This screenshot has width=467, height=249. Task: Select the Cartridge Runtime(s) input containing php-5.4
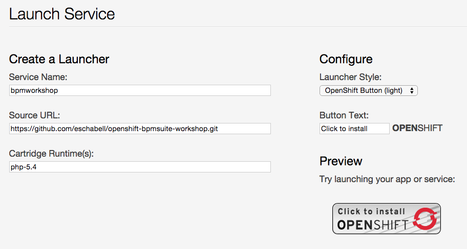click(x=140, y=167)
